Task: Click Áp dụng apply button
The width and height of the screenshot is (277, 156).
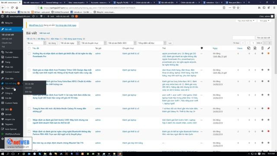Action: (52, 43)
